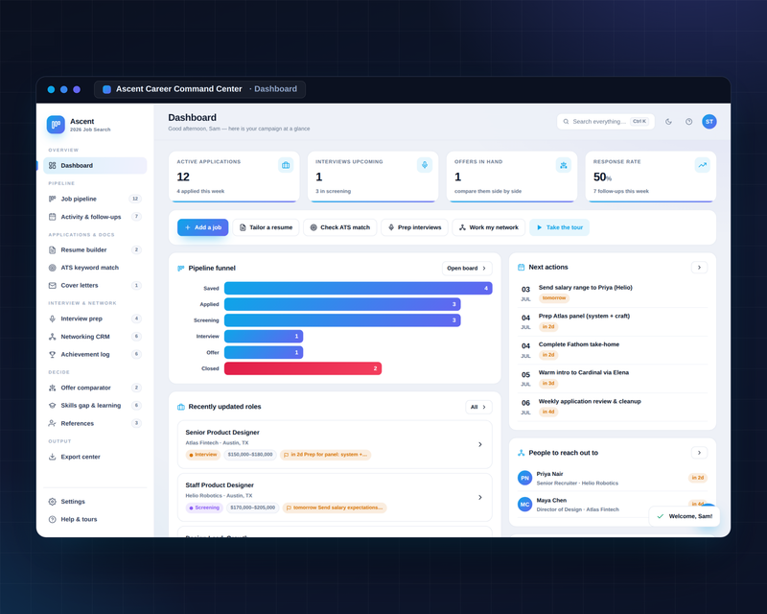
Task: Open help via the question mark icon
Action: (x=688, y=122)
